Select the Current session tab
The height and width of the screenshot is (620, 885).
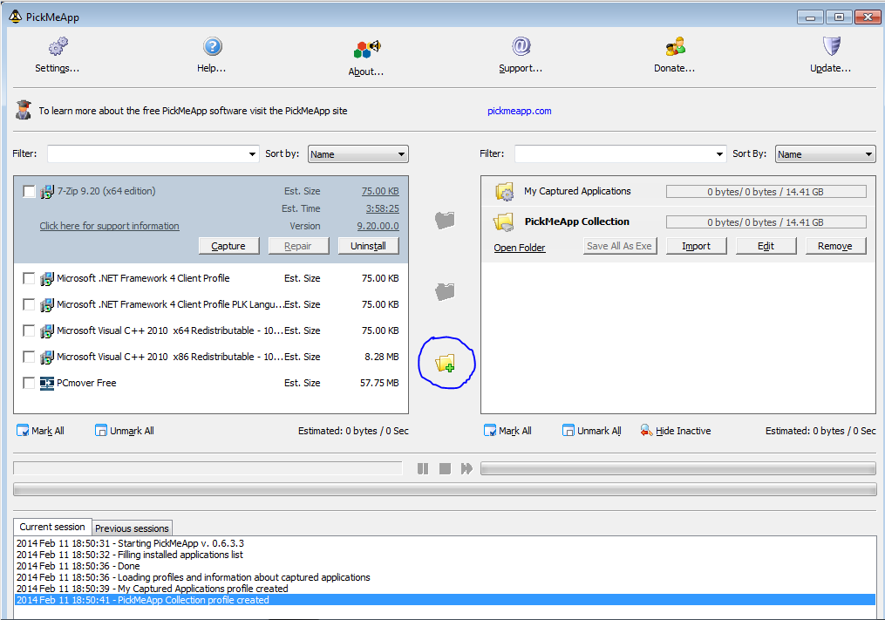click(52, 527)
